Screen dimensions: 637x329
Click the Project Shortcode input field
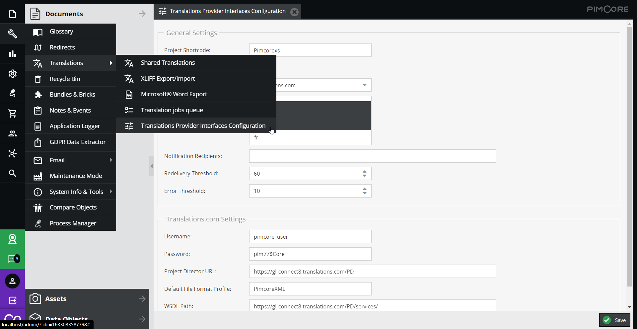tap(310, 50)
